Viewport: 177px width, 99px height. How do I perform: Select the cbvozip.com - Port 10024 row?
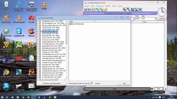tap(50, 52)
